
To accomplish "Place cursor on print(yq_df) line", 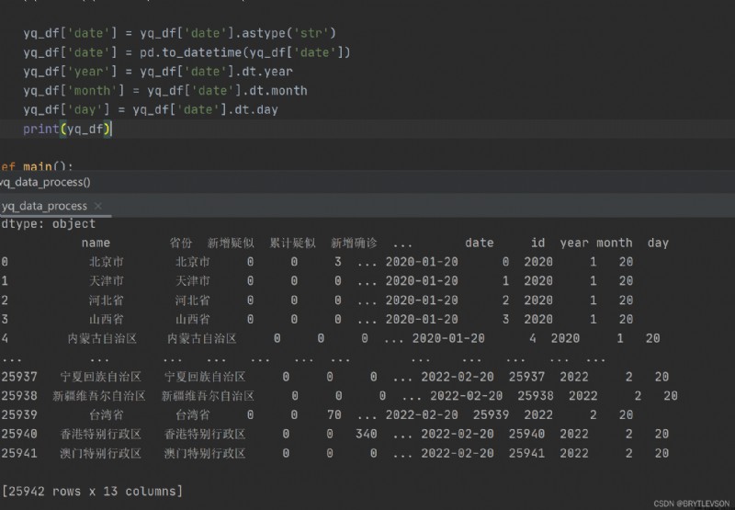I will coord(67,129).
